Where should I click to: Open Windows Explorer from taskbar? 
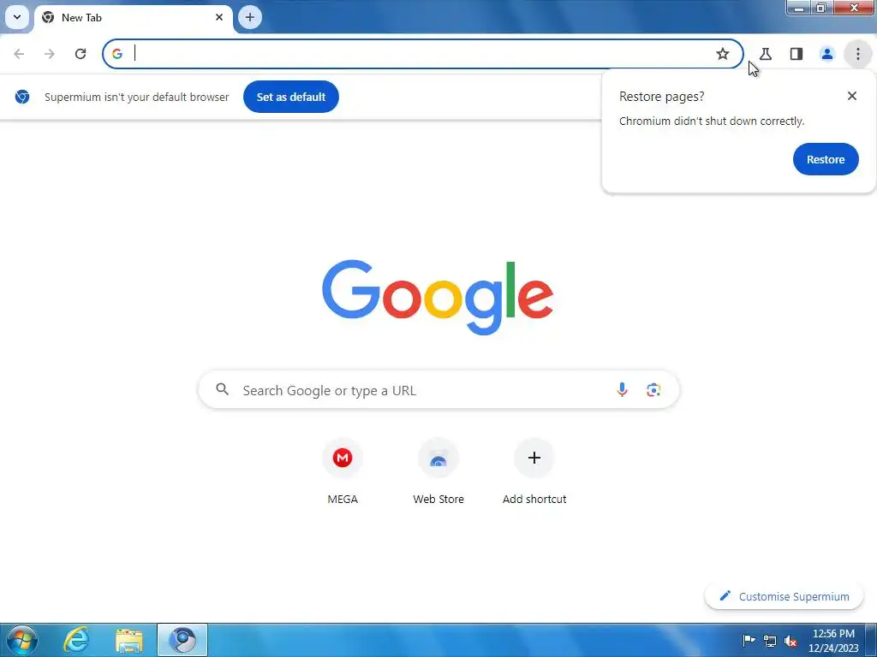(129, 640)
